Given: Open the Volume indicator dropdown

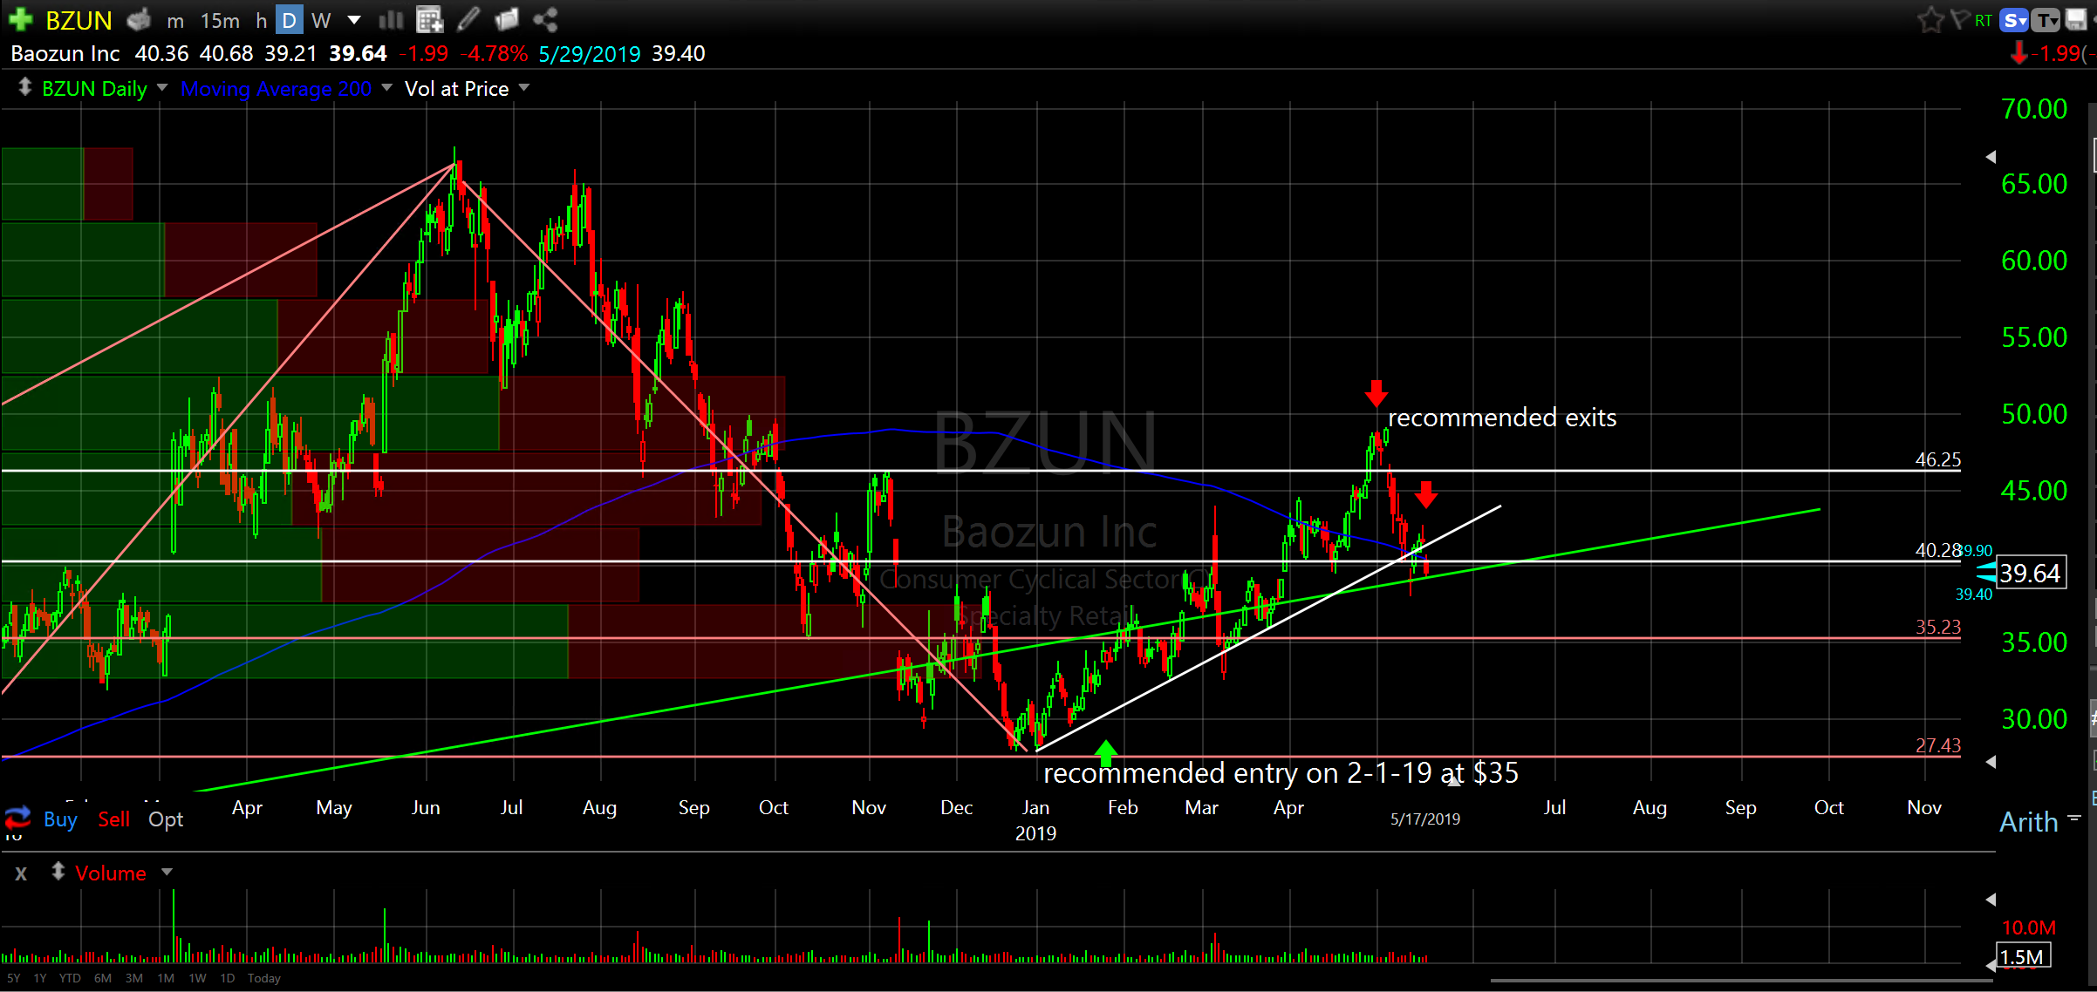Looking at the screenshot, I should pyautogui.click(x=167, y=873).
